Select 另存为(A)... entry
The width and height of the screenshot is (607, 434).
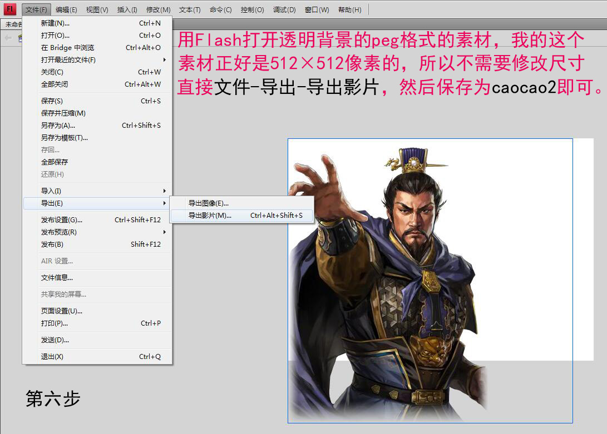[x=97, y=126]
